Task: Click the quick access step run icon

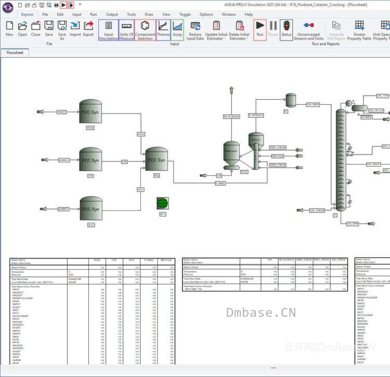Action: coord(71,5)
